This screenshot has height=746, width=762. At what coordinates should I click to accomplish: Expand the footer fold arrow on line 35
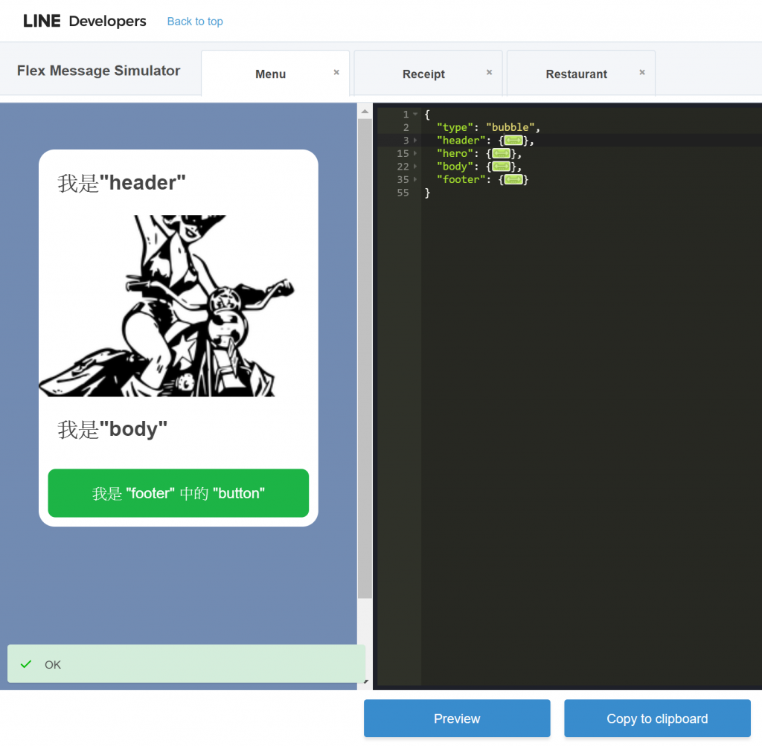(x=415, y=179)
